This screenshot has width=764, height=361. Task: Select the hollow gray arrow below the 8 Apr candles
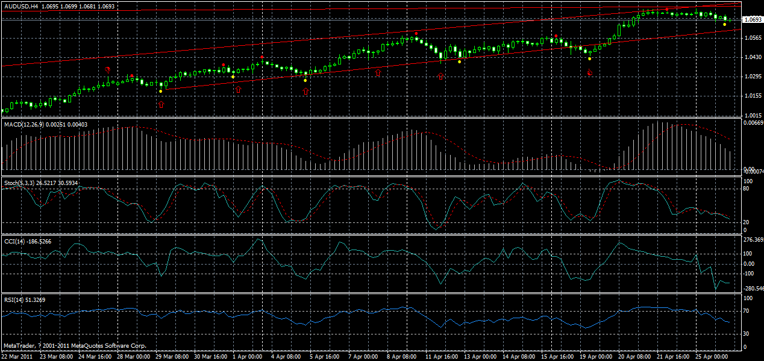377,74
